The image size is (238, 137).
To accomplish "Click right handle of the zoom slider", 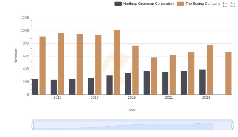I will click(x=233, y=126).
